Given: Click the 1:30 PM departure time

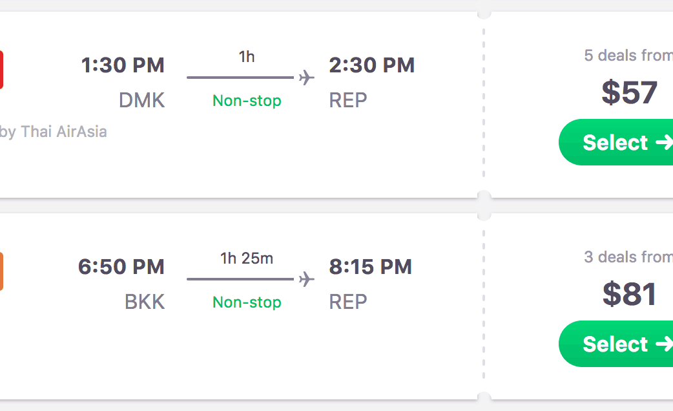Looking at the screenshot, I should (x=123, y=65).
